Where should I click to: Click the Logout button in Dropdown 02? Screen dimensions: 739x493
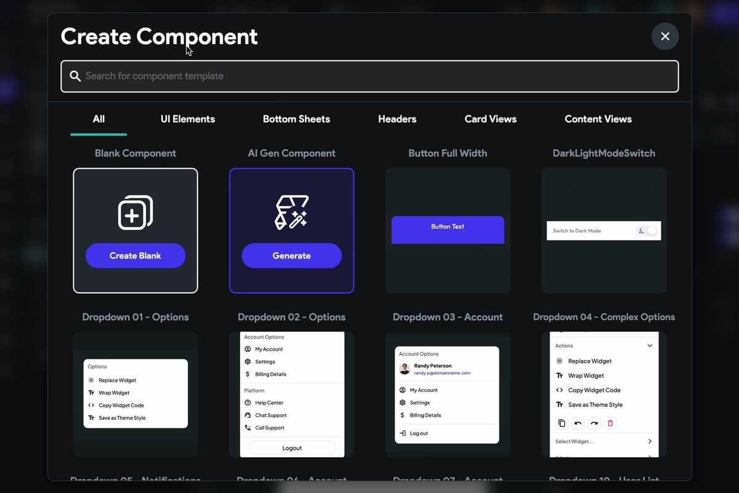coord(292,448)
